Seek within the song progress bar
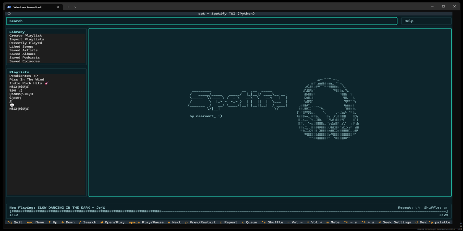Screen dimensions: 463x231 click(x=229, y=211)
